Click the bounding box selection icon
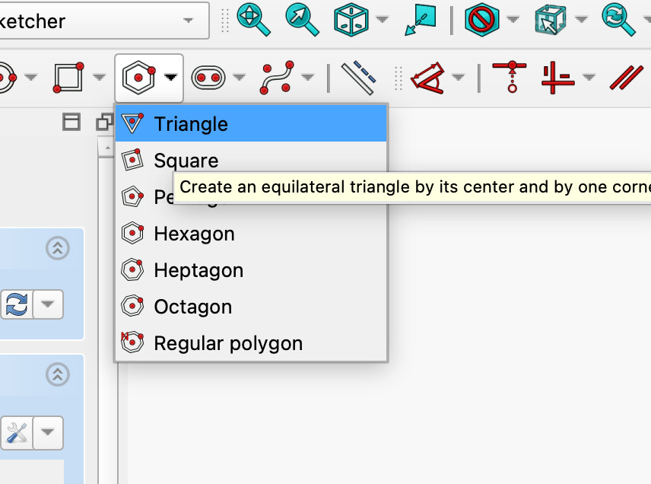The image size is (651, 484). [x=550, y=20]
